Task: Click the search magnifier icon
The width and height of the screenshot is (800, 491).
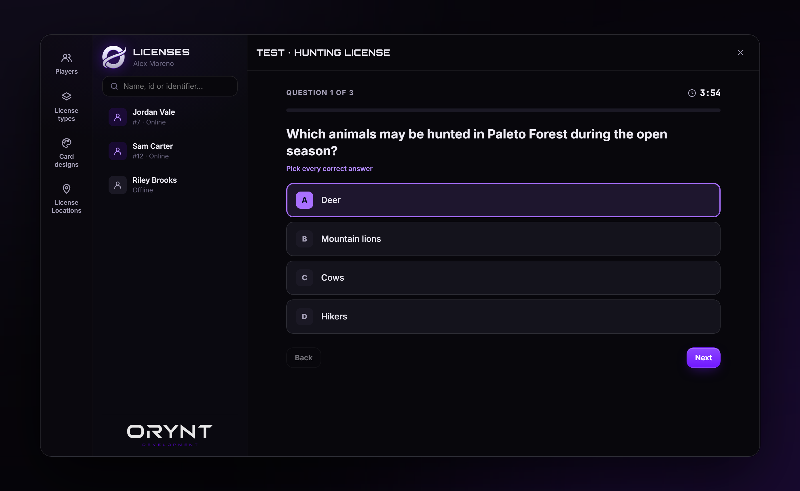Action: point(114,86)
